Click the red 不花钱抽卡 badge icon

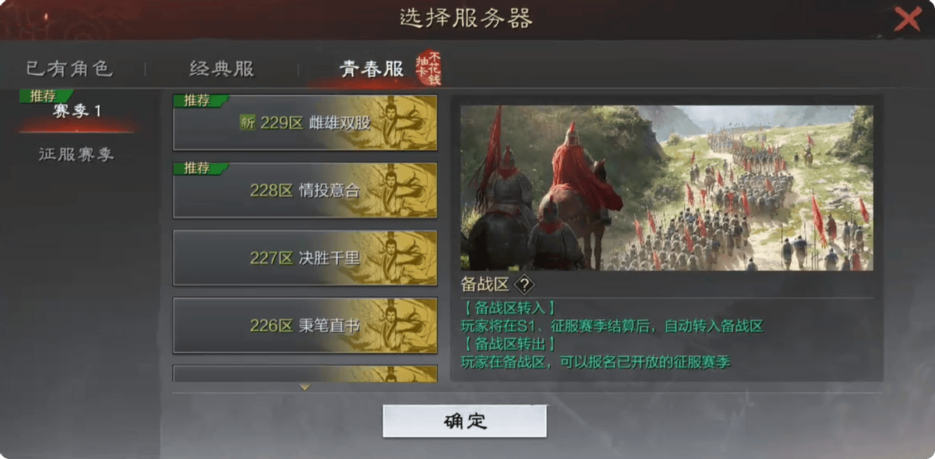click(428, 69)
